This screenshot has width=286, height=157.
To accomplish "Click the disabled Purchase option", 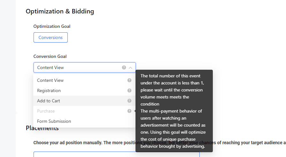I will pos(46,111).
